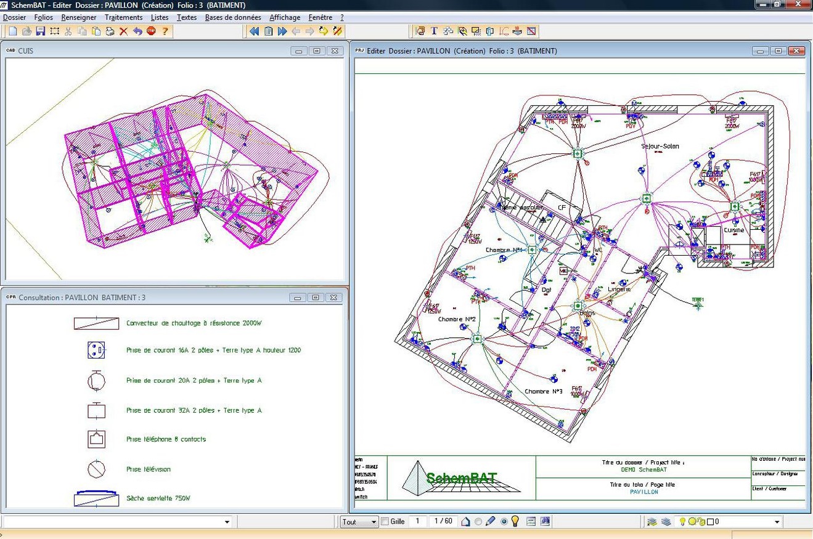Click the 32A socket symbol in legend
The height and width of the screenshot is (539, 813).
tap(96, 410)
